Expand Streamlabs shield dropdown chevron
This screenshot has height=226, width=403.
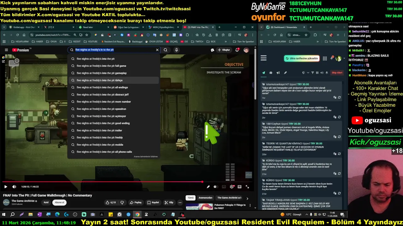tap(308, 73)
